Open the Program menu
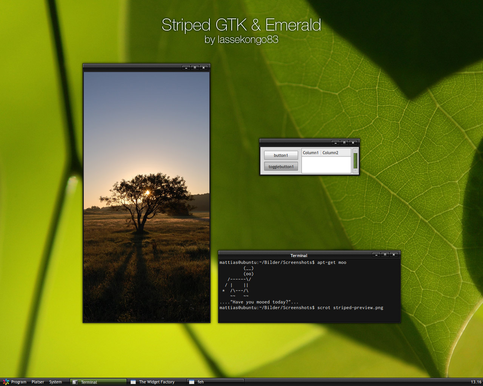 coord(19,382)
